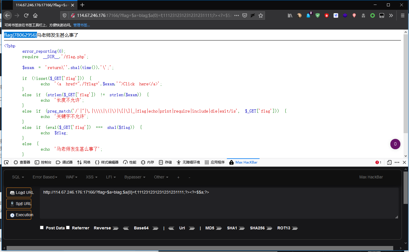409x252 pixels.
Task: Open page actions three-dot menu in address bar
Action: coord(237,15)
